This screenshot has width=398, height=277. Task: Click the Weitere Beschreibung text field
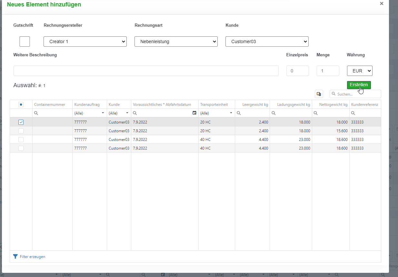tap(146, 71)
